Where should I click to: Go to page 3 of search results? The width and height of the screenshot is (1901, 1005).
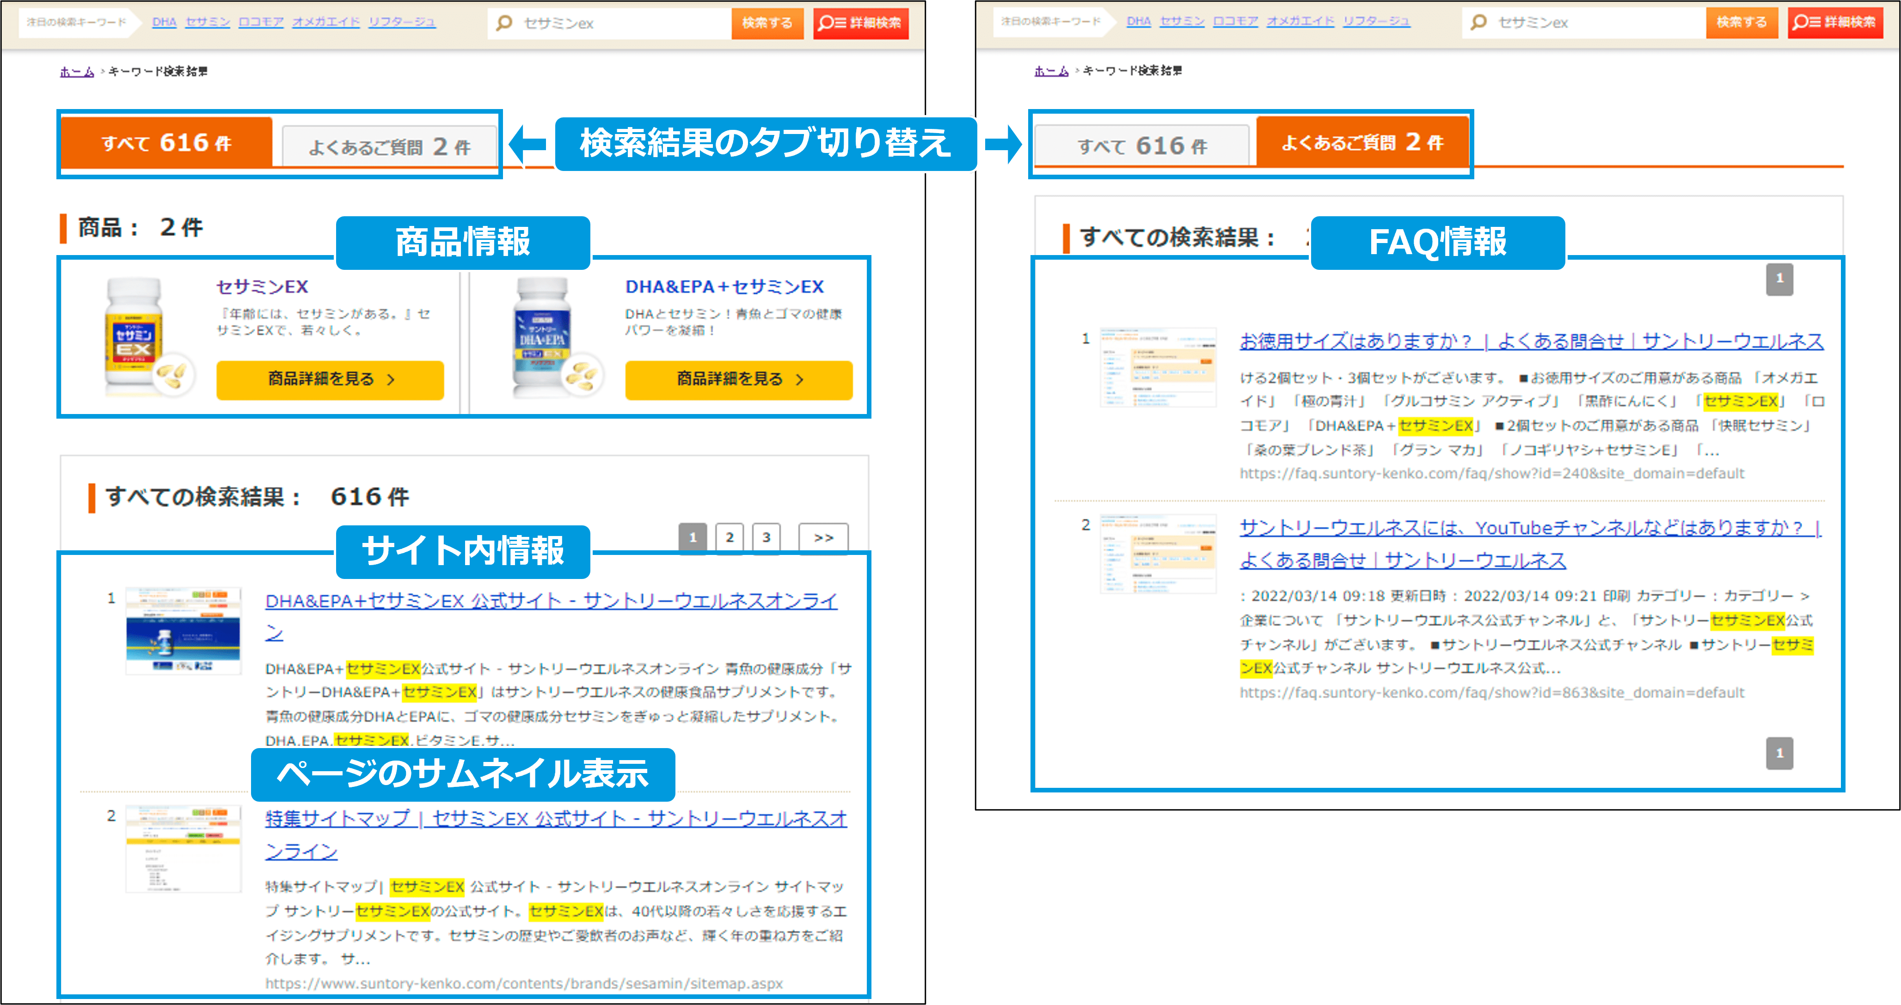pos(766,537)
